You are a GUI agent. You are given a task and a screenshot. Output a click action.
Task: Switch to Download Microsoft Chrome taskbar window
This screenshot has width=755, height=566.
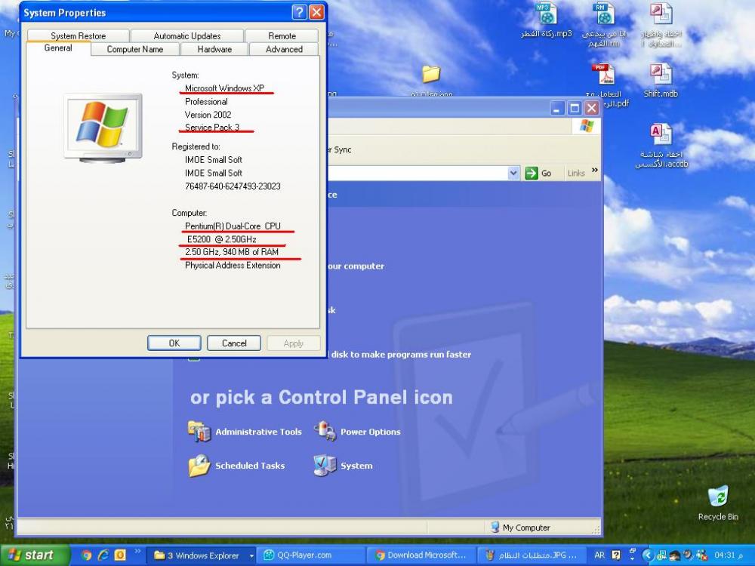(x=421, y=555)
